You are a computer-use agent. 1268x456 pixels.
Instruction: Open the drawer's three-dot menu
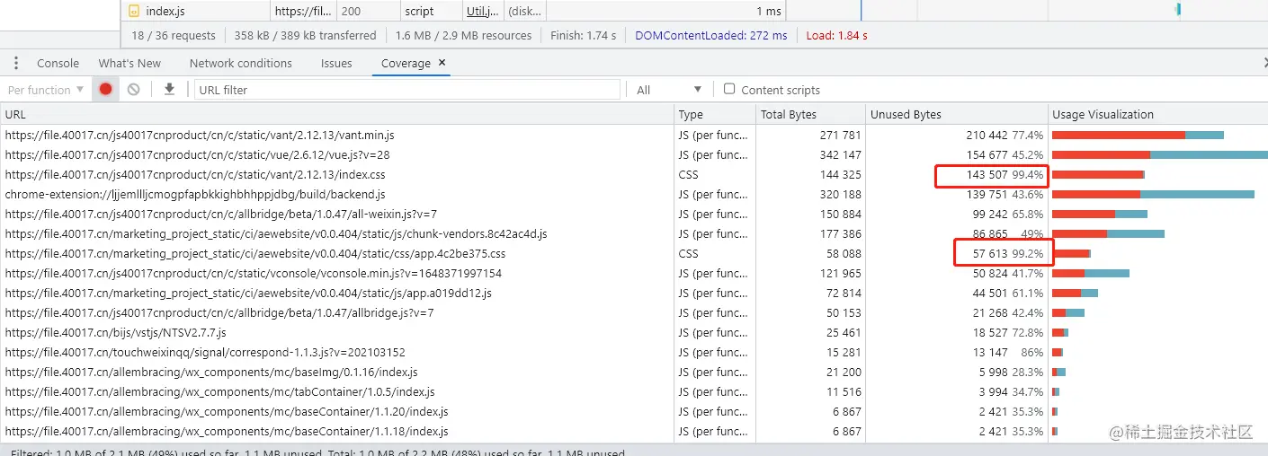(16, 63)
